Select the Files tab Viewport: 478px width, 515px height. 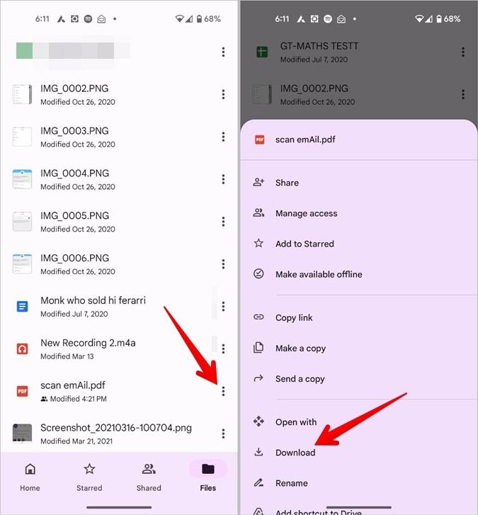pos(208,477)
